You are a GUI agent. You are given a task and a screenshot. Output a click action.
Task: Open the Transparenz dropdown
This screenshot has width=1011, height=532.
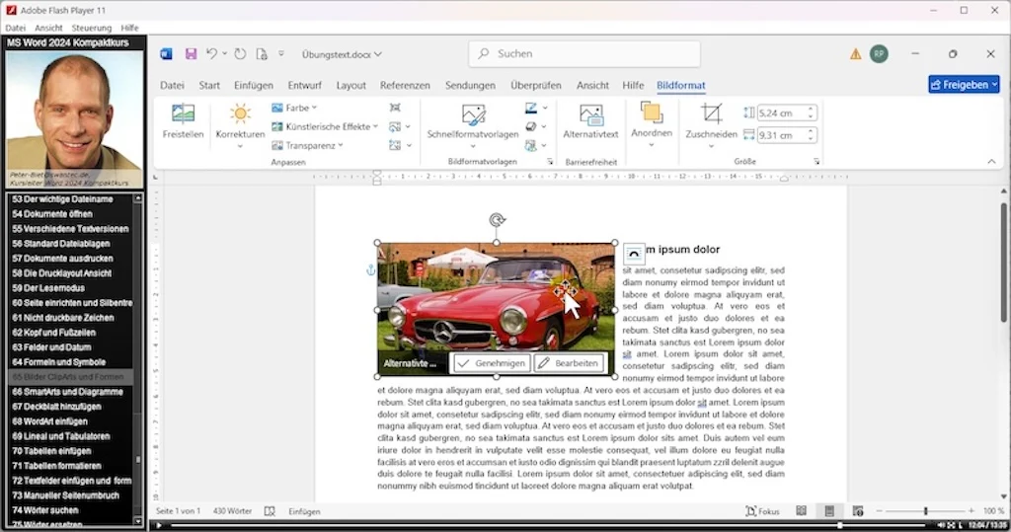(308, 146)
